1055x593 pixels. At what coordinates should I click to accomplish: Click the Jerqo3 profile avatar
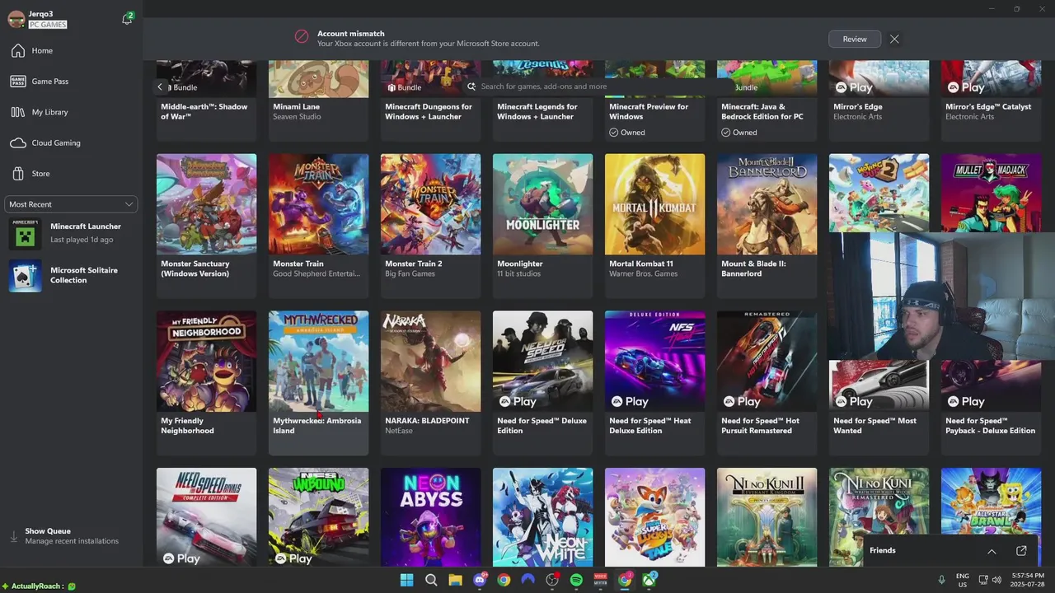coord(16,19)
